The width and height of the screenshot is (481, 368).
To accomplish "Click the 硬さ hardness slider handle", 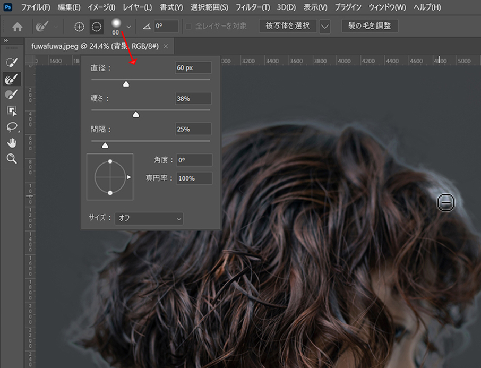I will [135, 115].
